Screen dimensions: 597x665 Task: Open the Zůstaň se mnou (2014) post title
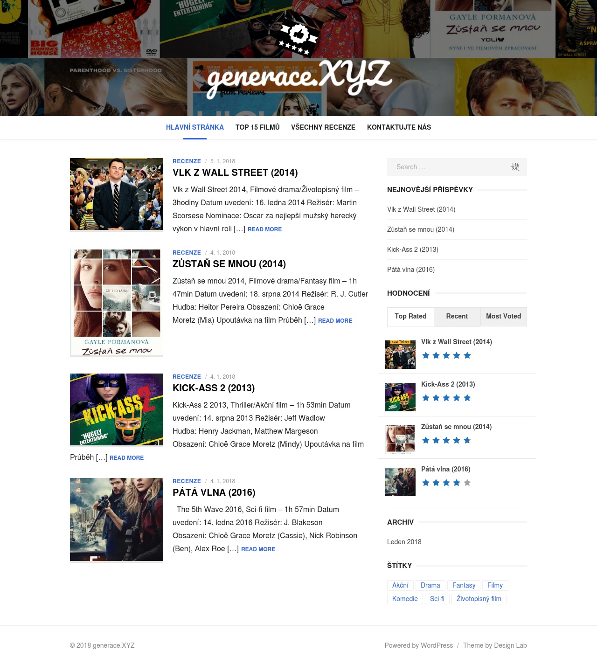pos(229,264)
